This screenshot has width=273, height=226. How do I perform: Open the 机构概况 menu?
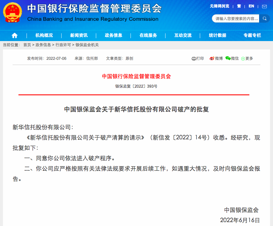click(44, 36)
